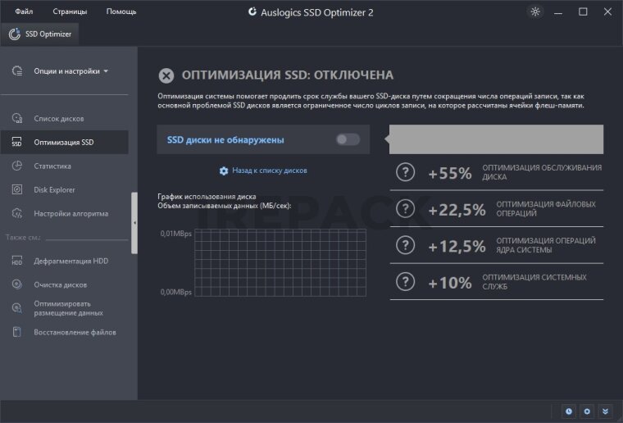
Task: Open Очистка дисков tool
Action: point(60,285)
